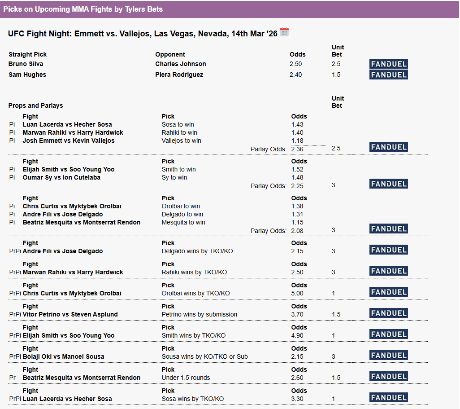The image size is (460, 409).
Task: Click the Sosa to win pick
Action: 178,124
